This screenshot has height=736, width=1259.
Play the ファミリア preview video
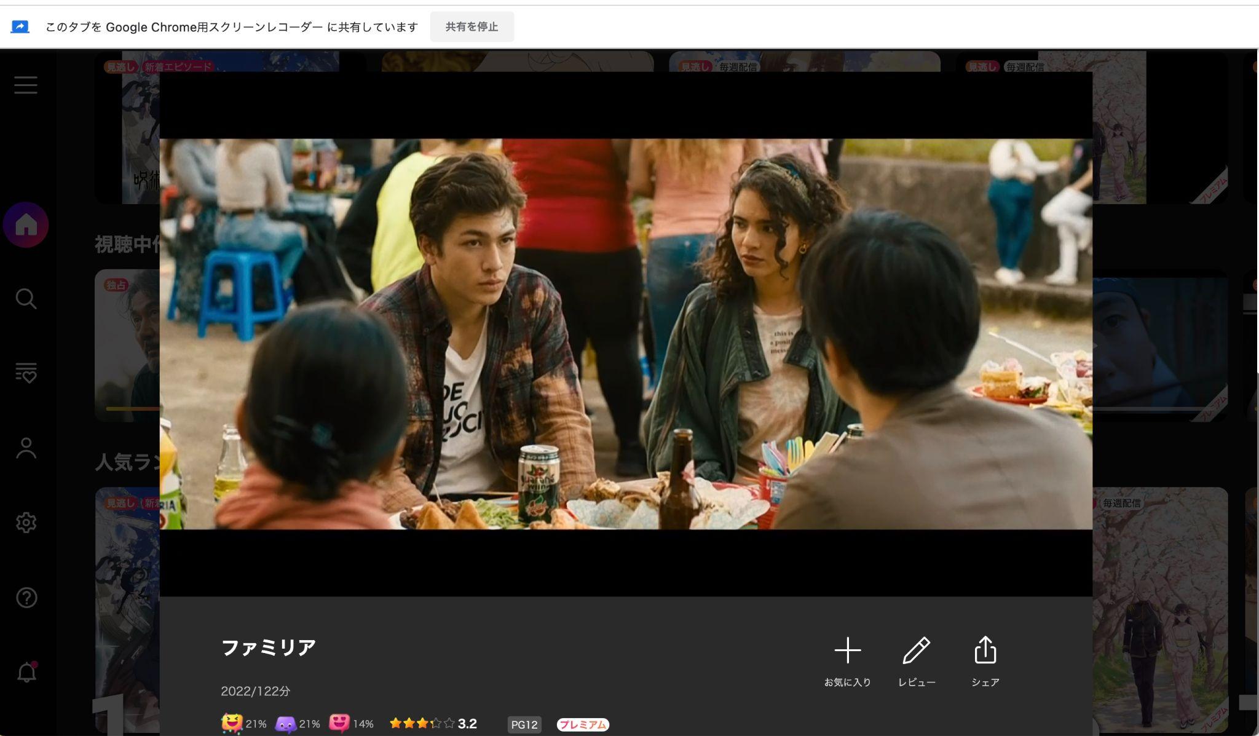coord(626,334)
